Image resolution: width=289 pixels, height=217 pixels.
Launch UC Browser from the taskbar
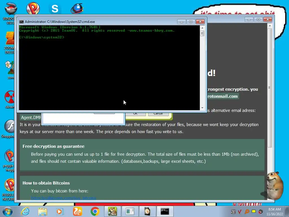tap(77, 211)
